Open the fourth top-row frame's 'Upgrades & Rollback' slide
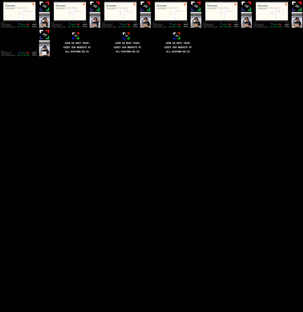 coord(171,11)
